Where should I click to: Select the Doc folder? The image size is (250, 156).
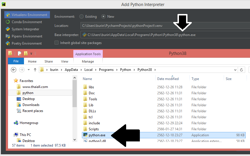89,93
